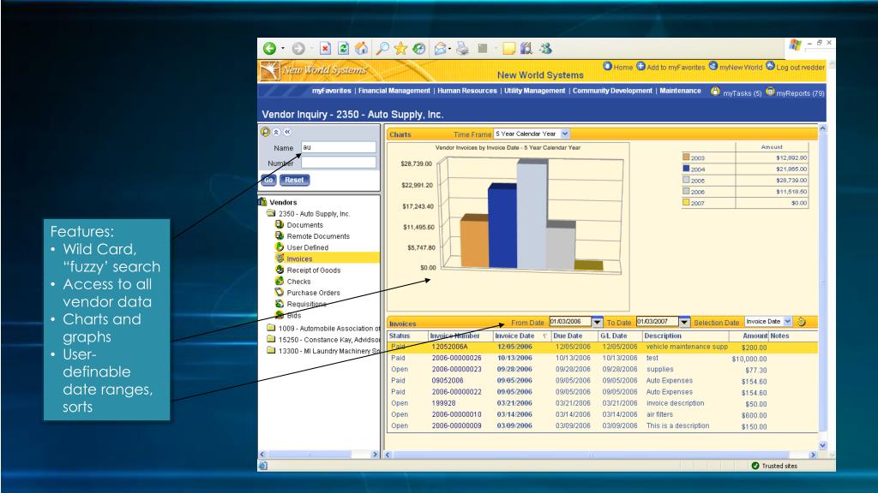The width and height of the screenshot is (878, 493).
Task: Click the 2003 orange legend swatch
Action: tap(686, 157)
